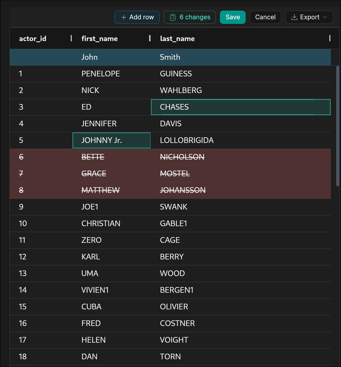Viewport: 341px width, 367px height.
Task: Select the edited JOHNNY Jr. cell
Action: click(111, 140)
